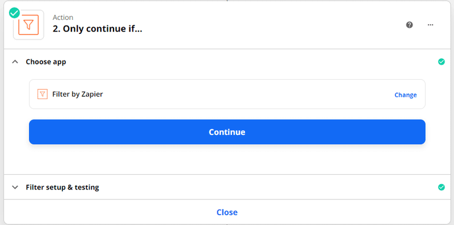Click the 'Action' label above the title
Screen dimensions: 454x225
(x=63, y=18)
